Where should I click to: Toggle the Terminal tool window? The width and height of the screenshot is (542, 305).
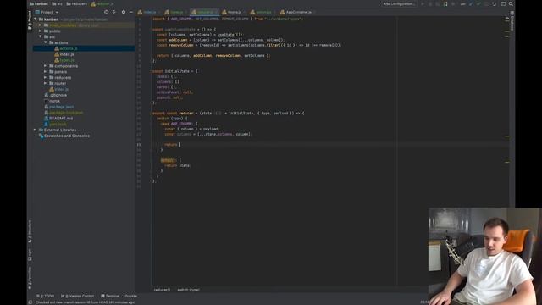pos(110,296)
